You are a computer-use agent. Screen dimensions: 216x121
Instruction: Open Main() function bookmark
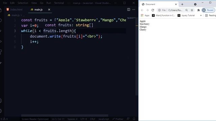(x=163, y=15)
